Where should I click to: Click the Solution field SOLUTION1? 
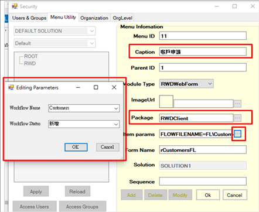(x=203, y=166)
